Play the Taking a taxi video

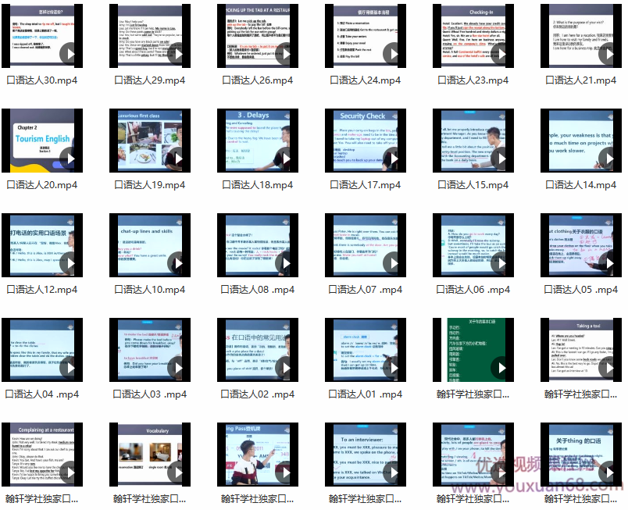click(608, 369)
